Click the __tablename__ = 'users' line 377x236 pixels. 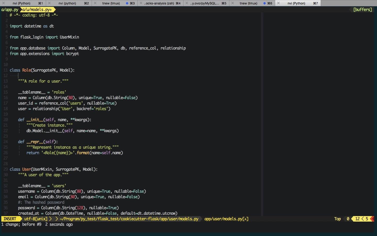click(x=42, y=186)
